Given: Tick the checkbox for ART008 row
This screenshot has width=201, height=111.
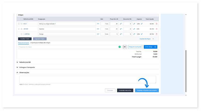Looking at the screenshot, I should click(x=22, y=29).
